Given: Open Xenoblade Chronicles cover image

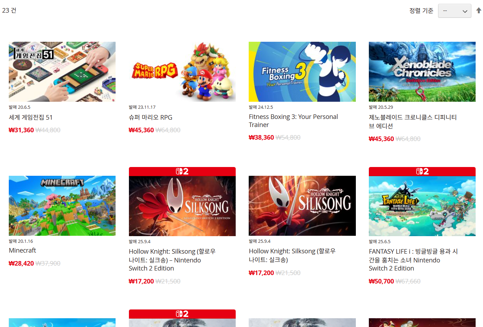Looking at the screenshot, I should [x=422, y=72].
